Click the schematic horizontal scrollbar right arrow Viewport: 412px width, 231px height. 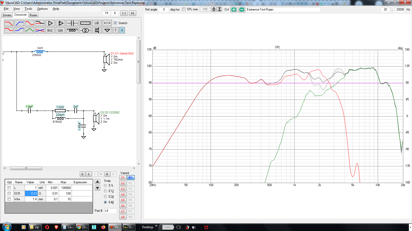[134, 168]
